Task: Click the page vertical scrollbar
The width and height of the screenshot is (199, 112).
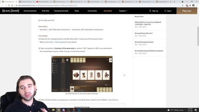Action: pos(198,36)
